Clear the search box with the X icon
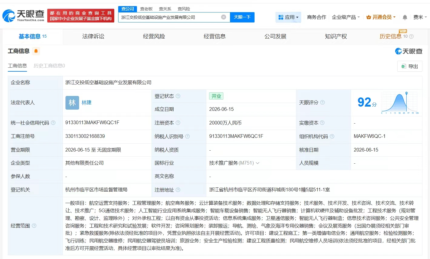The width and height of the screenshot is (430, 259). point(224,17)
